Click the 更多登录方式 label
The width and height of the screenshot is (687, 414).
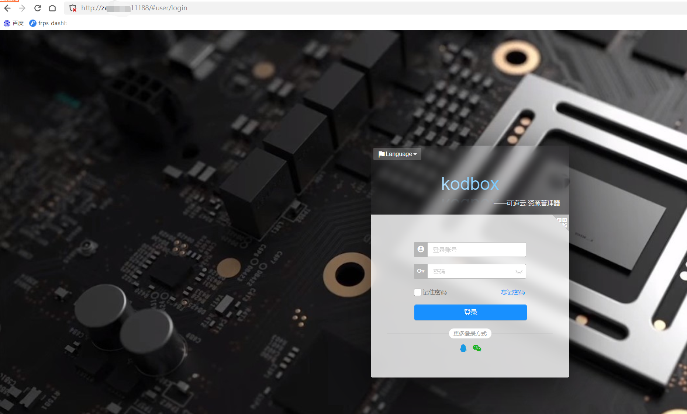pyautogui.click(x=470, y=333)
